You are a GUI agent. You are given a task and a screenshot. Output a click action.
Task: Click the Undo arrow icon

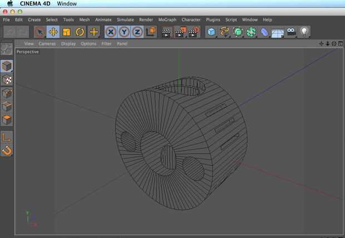click(10, 32)
